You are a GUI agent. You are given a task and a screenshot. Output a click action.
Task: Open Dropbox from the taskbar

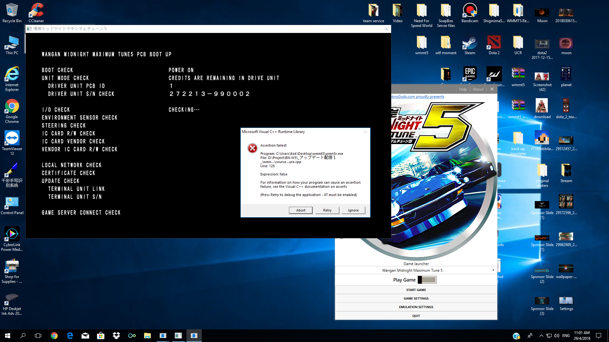tap(116, 336)
